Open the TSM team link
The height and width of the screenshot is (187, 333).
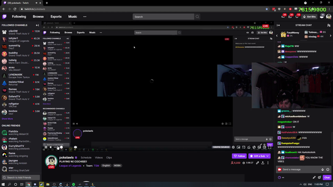pos(96,166)
